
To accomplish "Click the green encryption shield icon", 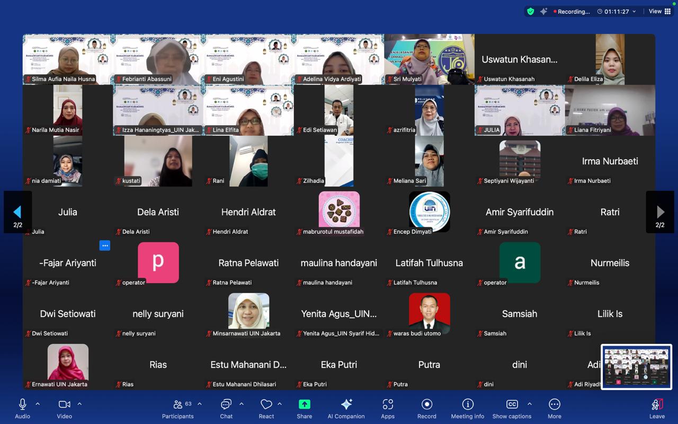I will (530, 11).
